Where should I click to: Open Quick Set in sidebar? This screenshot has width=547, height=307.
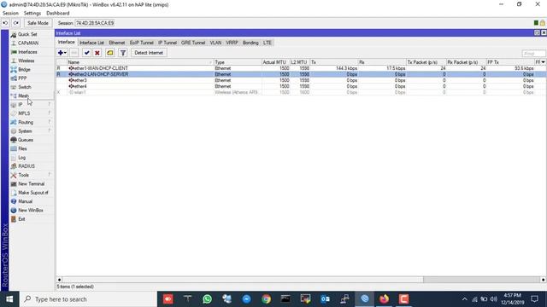pos(27,34)
